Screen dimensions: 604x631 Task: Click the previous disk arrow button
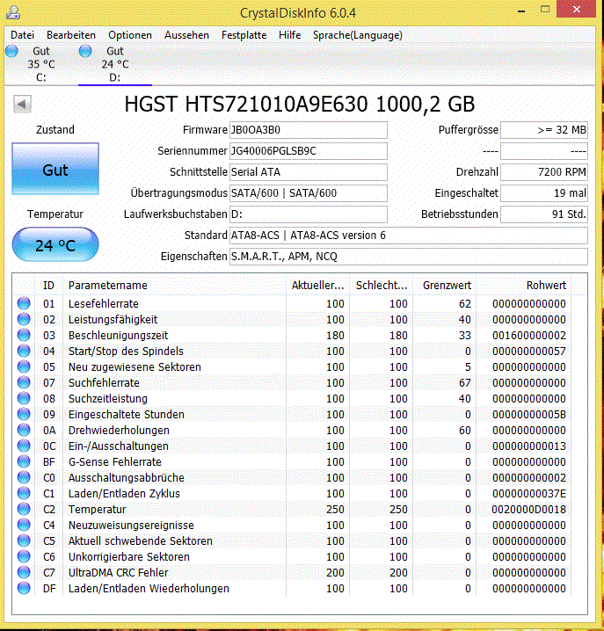point(22,105)
